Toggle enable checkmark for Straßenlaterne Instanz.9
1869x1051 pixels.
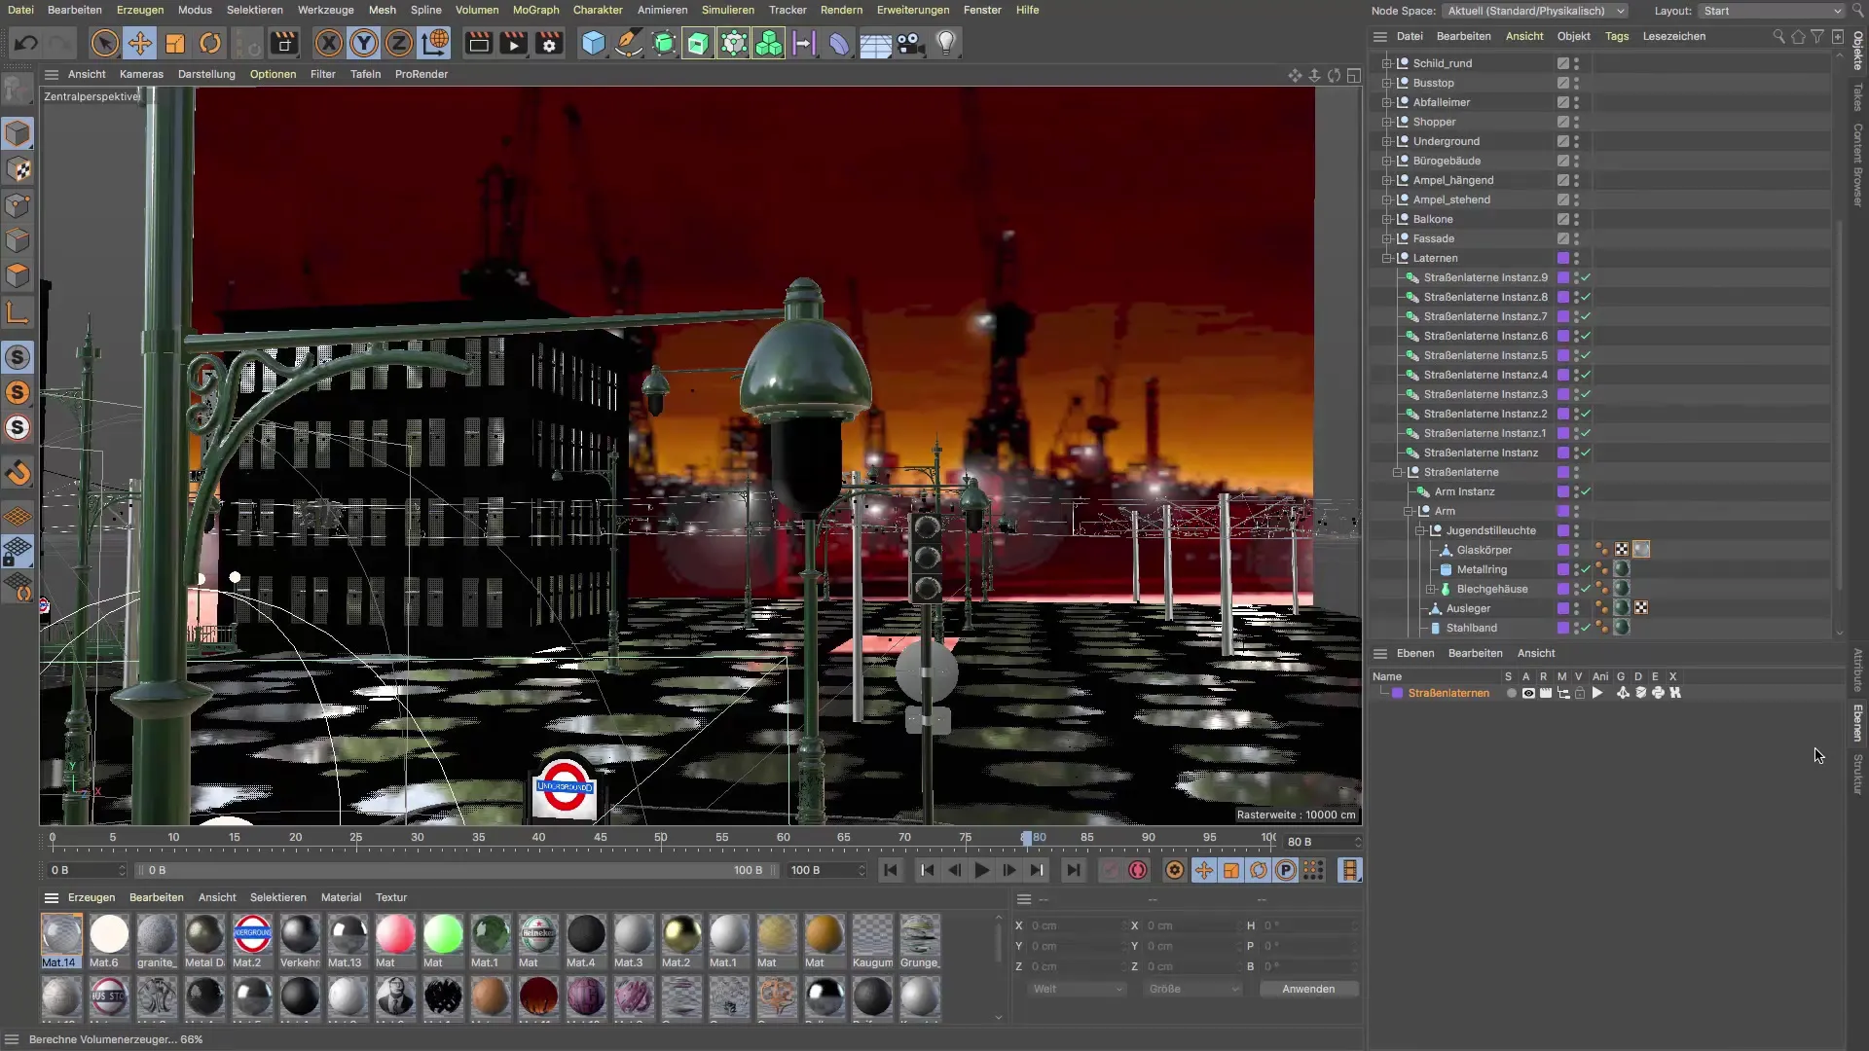(1586, 277)
